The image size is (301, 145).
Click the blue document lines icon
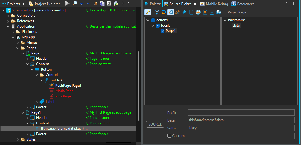click(x=191, y=12)
